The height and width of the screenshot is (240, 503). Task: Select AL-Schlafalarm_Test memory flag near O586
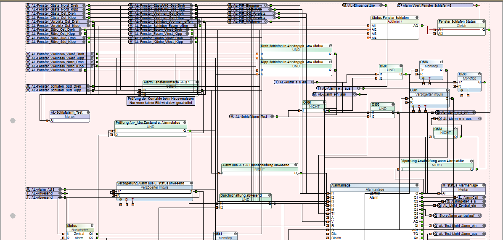pos(251,117)
